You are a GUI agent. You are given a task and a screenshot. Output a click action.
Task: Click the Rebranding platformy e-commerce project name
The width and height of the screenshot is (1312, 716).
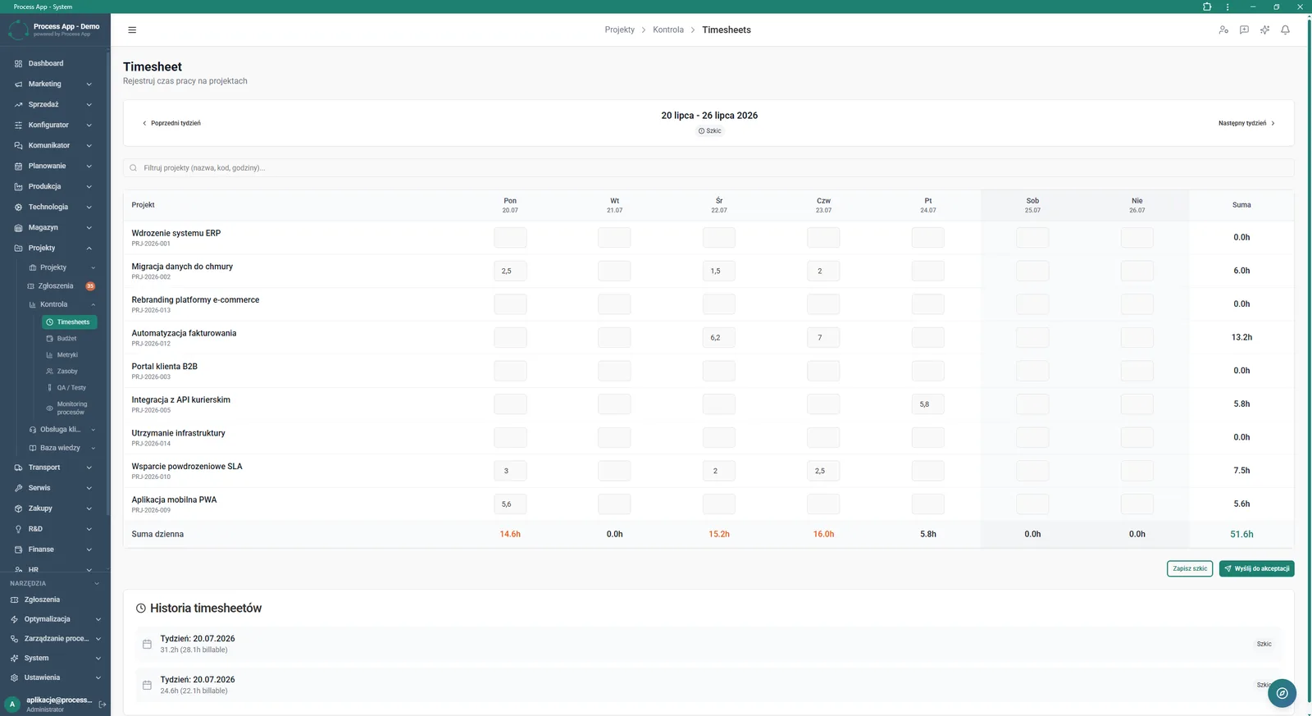tap(195, 300)
